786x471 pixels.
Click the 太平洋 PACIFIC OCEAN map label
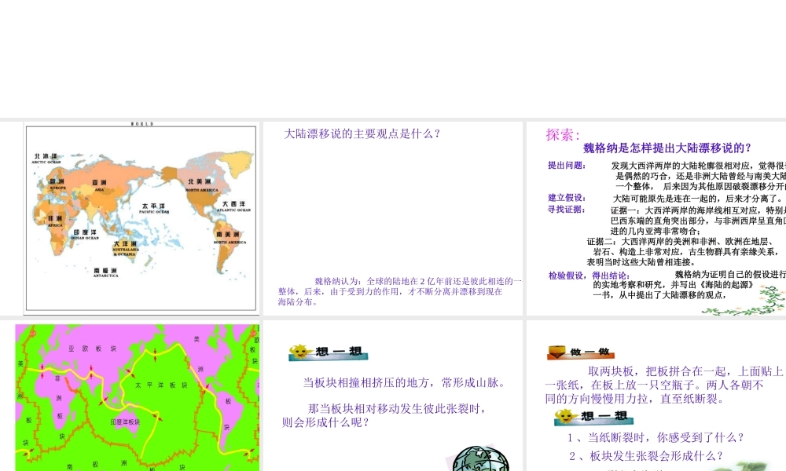(154, 208)
